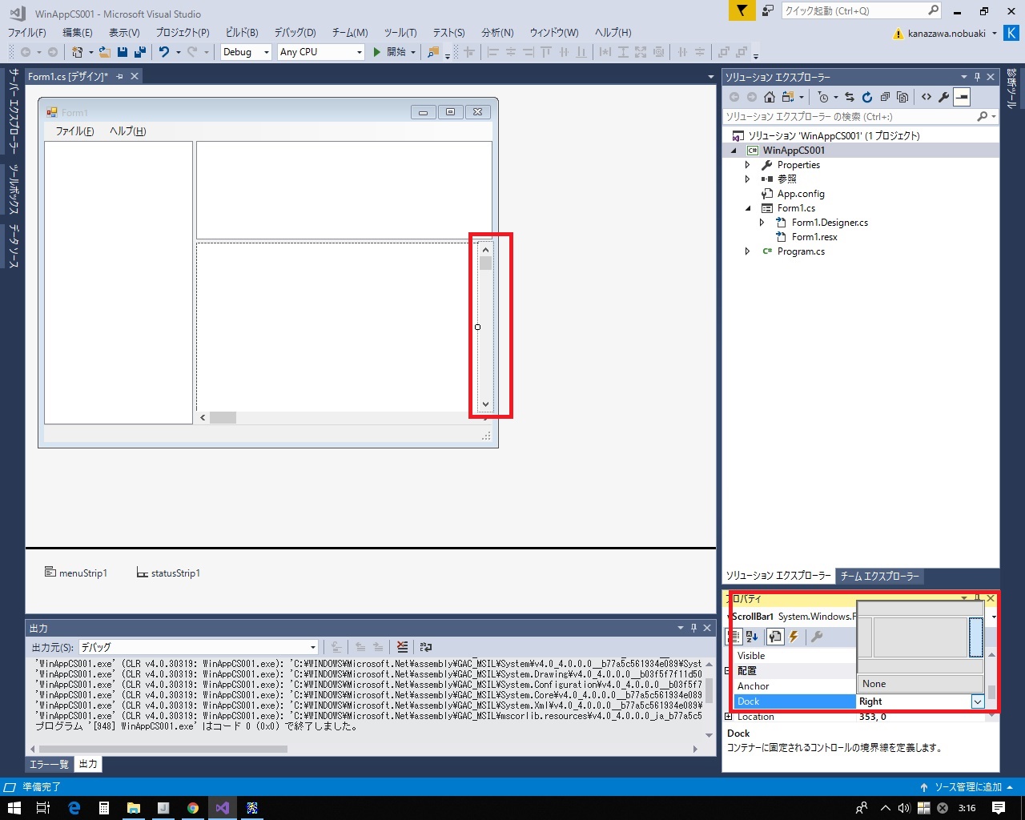
Task: Click the Pending Changes Filter clock icon
Action: (x=823, y=97)
